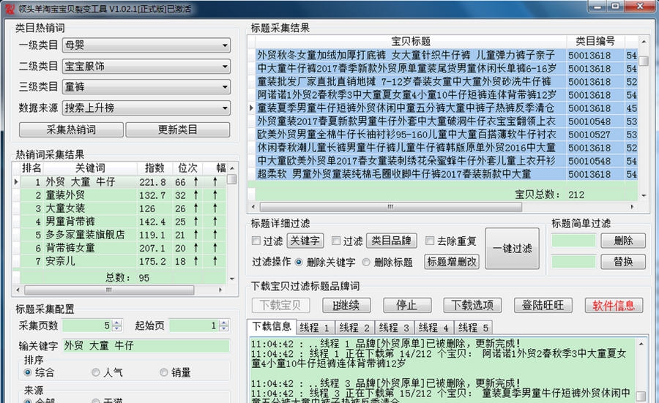Open the 一级类目 dropdown showing 母婴
Viewport: 659px width, 403px height.
click(x=146, y=45)
